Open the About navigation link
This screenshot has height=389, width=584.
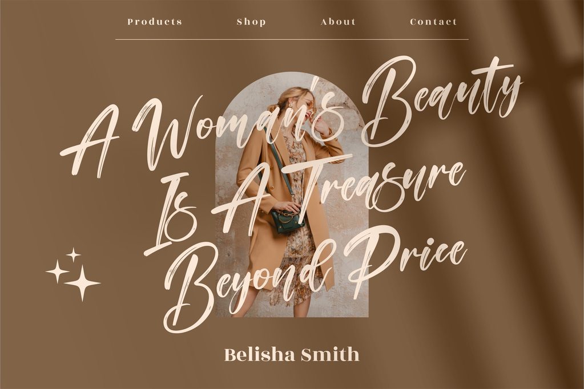pyautogui.click(x=338, y=22)
